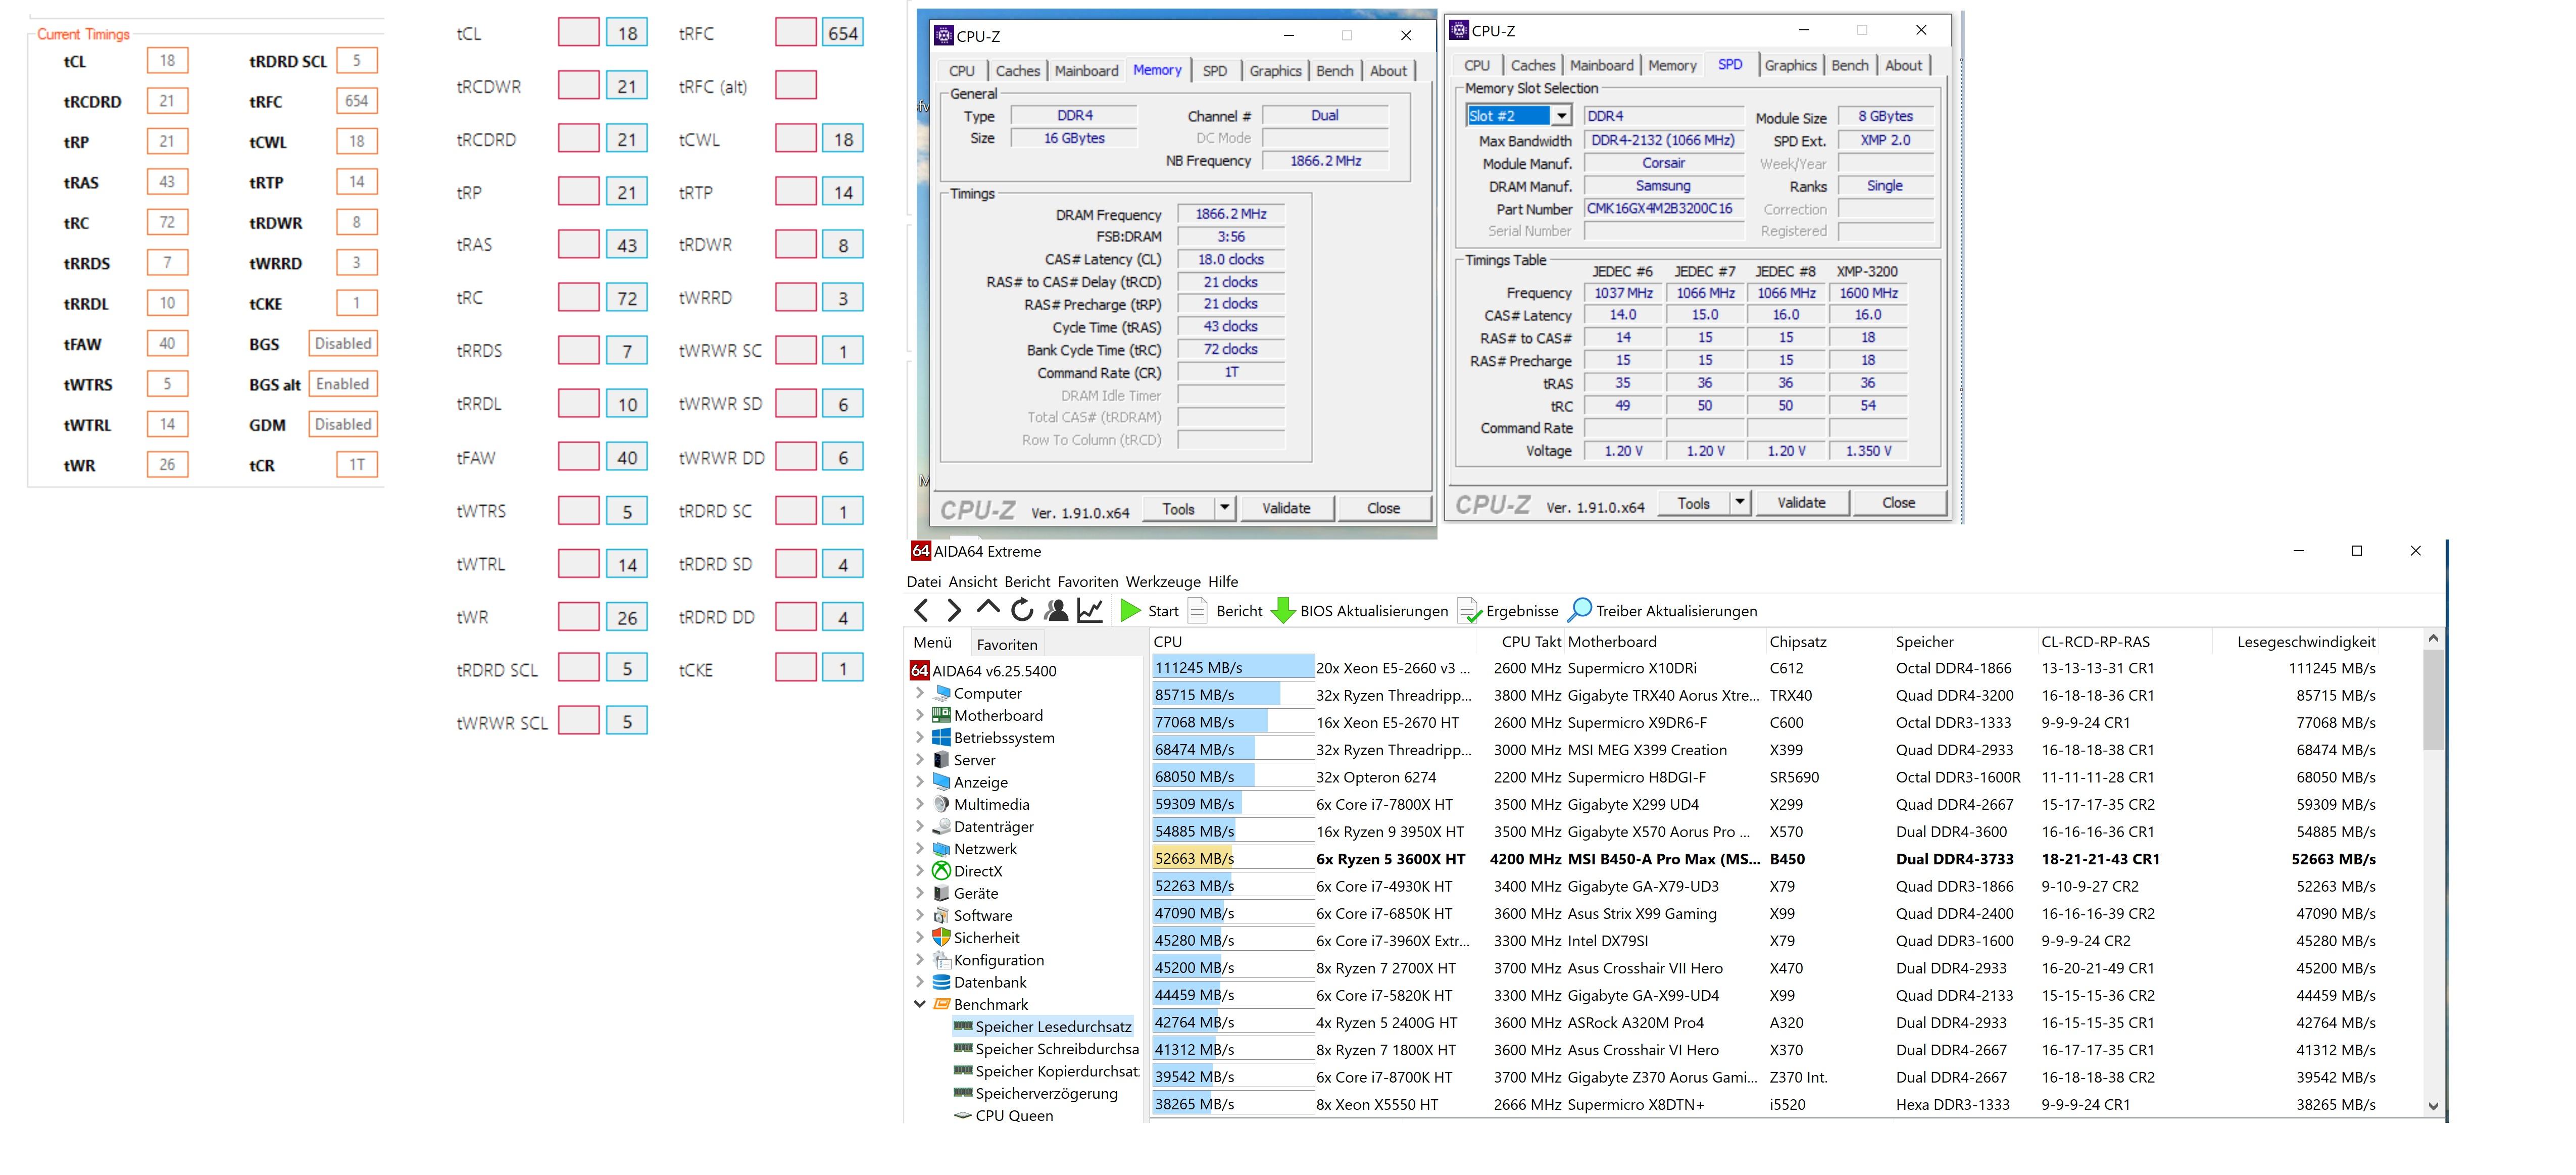The height and width of the screenshot is (1175, 2576).
Task: Open the Werkzeuge menu in AIDA64
Action: pyautogui.click(x=1163, y=581)
